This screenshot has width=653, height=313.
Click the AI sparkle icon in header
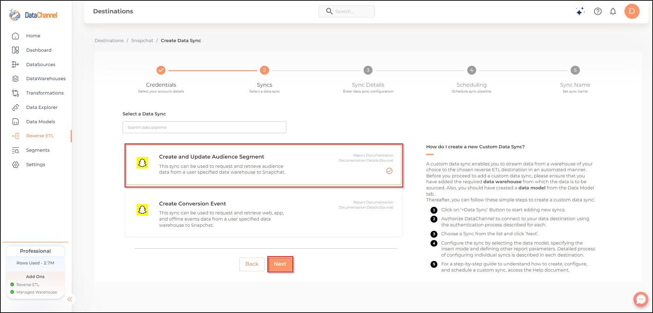580,11
